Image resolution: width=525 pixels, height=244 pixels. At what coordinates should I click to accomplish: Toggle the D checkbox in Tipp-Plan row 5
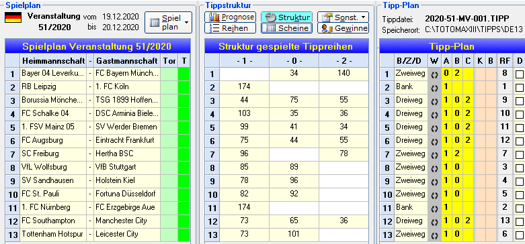click(x=520, y=128)
